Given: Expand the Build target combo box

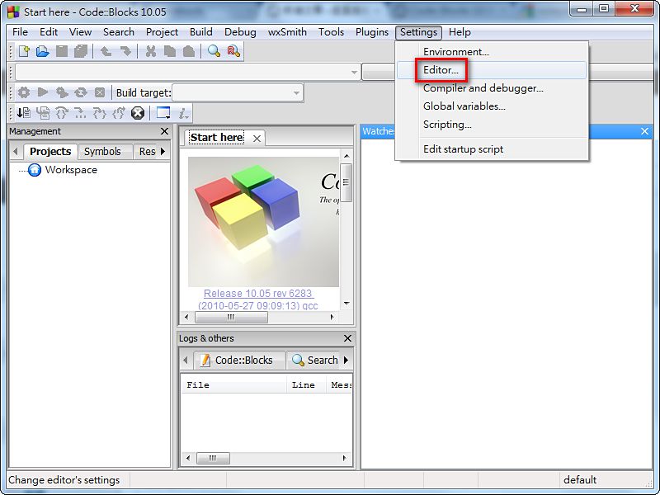Looking at the screenshot, I should coord(296,92).
